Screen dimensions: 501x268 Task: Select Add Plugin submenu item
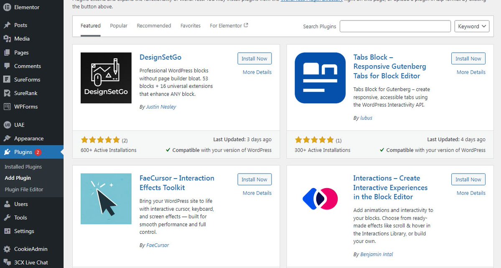click(x=18, y=178)
